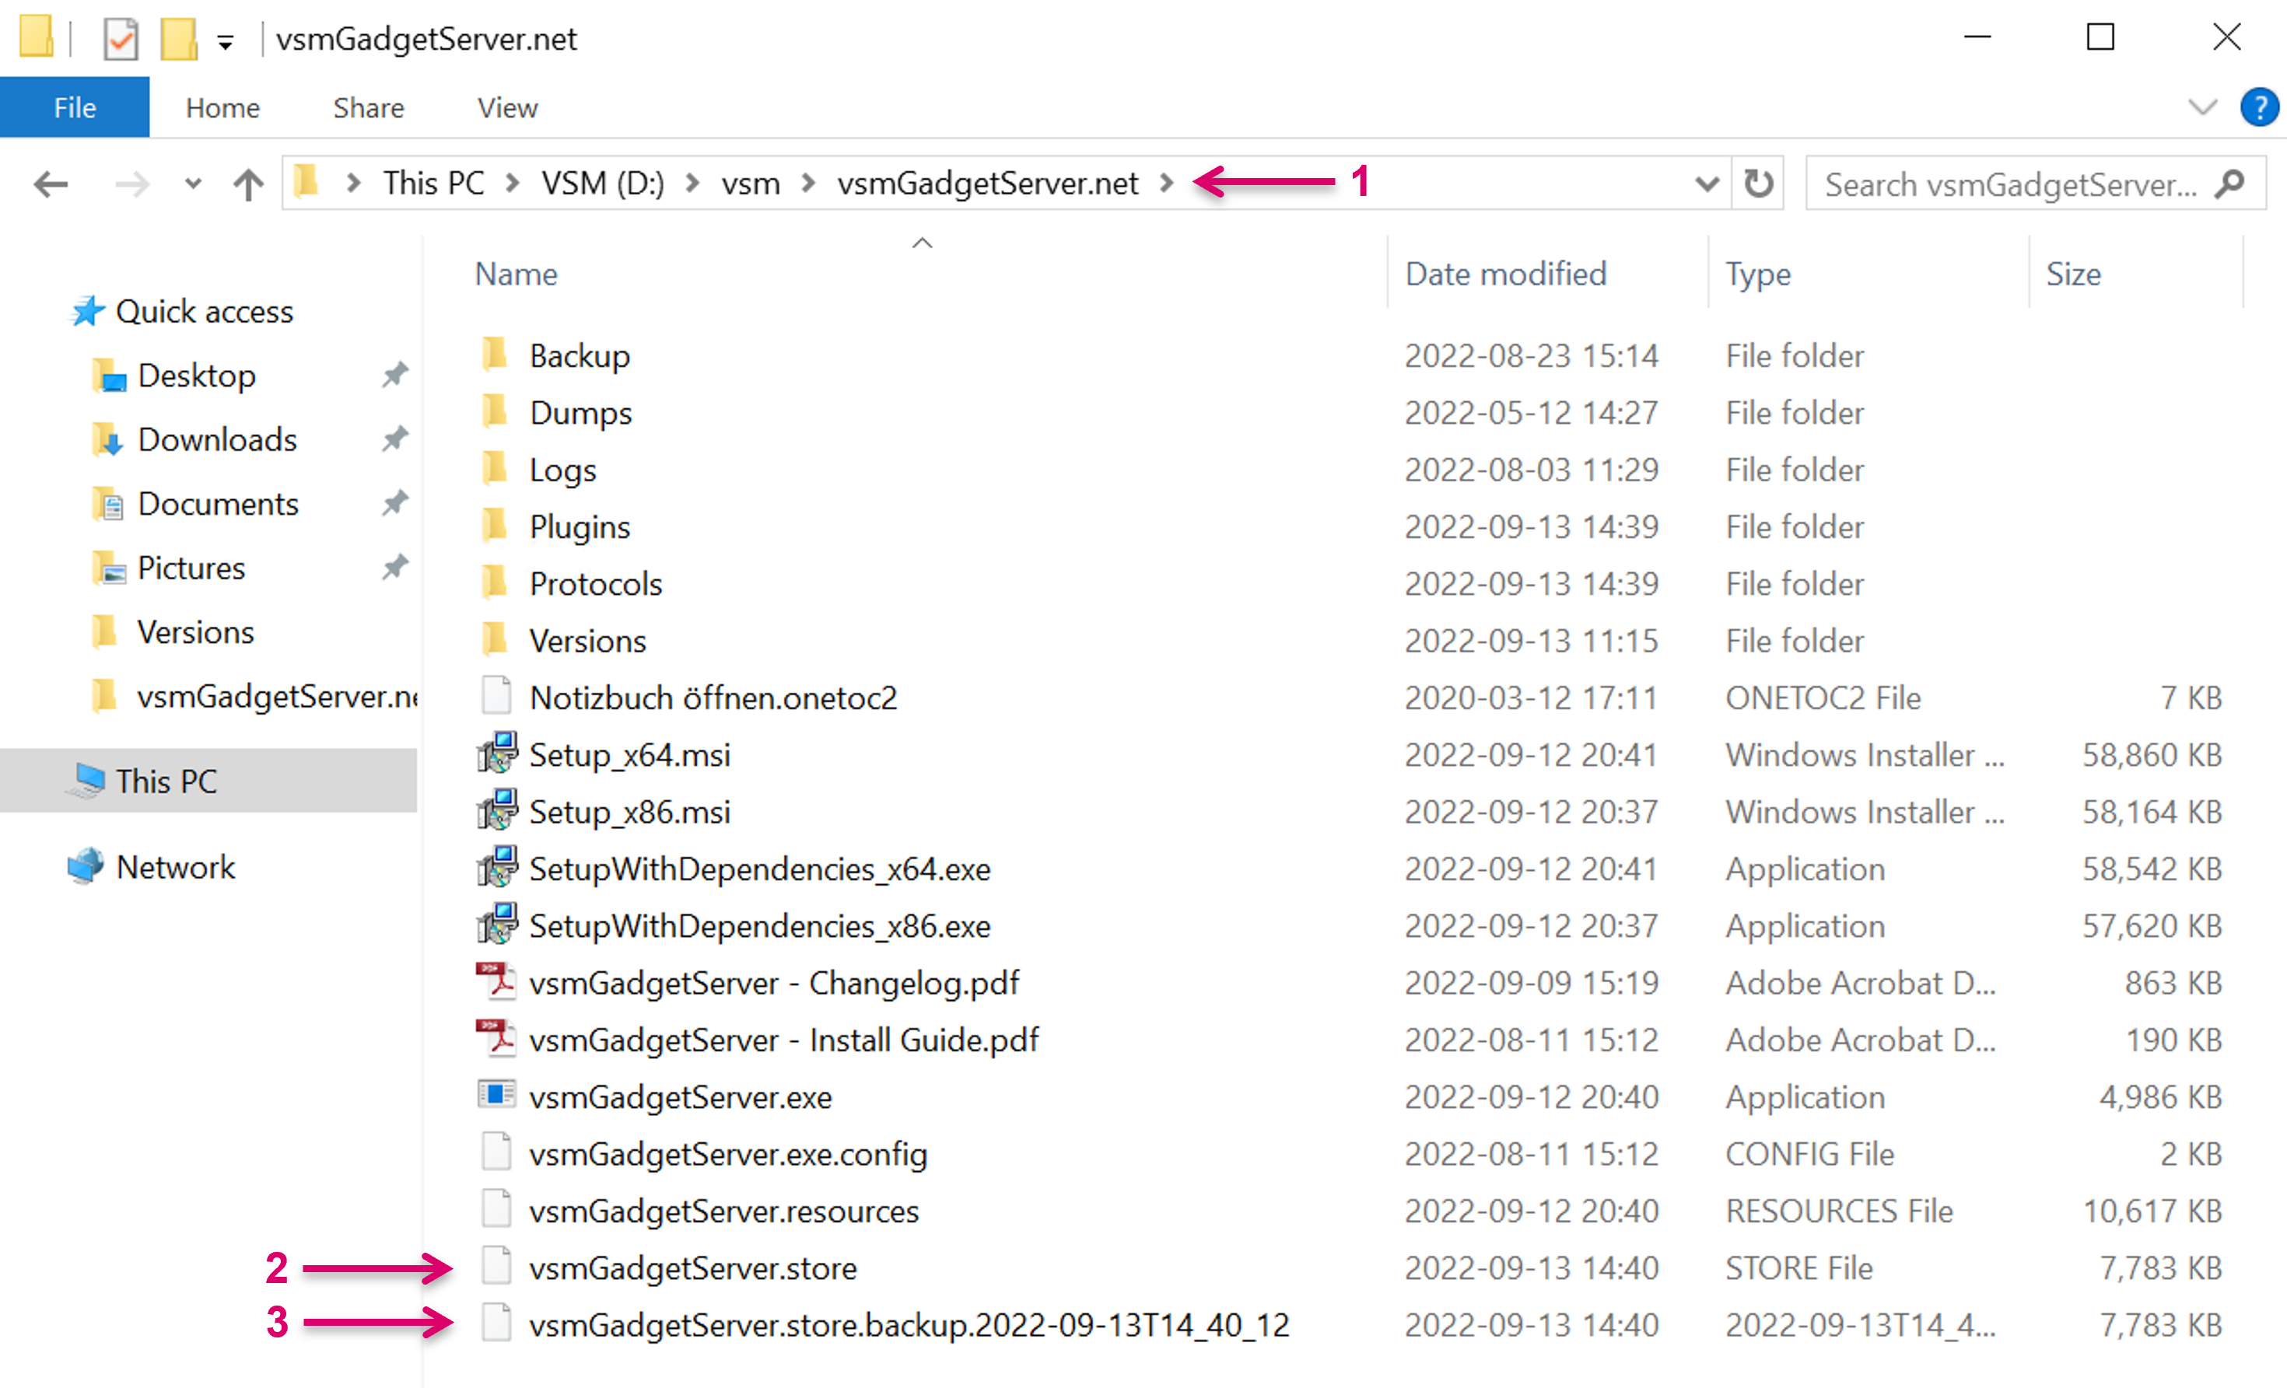Select Setup_x64.msi installer file
This screenshot has width=2287, height=1388.
coord(629,755)
